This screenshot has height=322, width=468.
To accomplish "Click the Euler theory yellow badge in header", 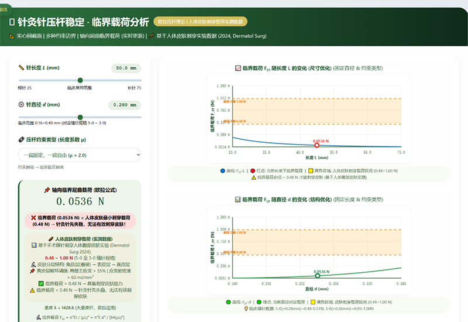I will point(200,22).
